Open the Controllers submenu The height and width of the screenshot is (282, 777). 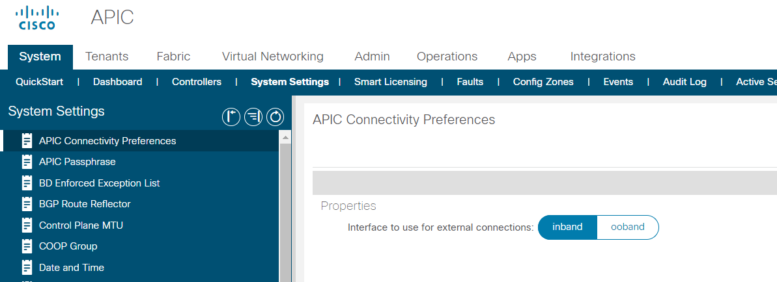197,82
